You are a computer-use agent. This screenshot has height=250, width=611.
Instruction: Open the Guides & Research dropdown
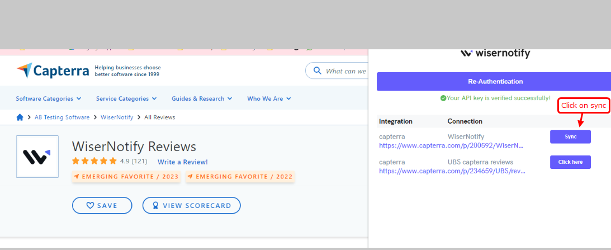201,99
